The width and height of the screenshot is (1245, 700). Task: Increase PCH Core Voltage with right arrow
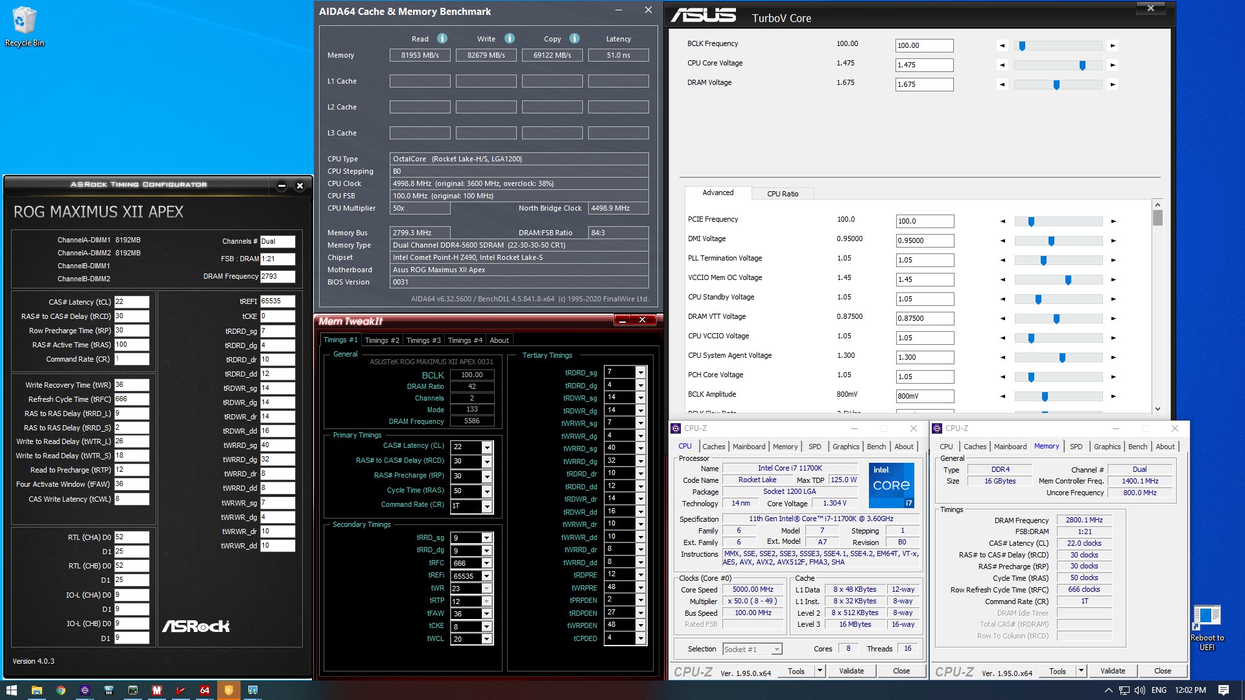(1113, 377)
